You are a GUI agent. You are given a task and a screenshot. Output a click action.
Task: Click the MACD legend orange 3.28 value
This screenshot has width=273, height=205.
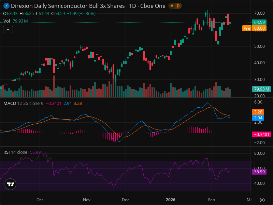(x=78, y=104)
